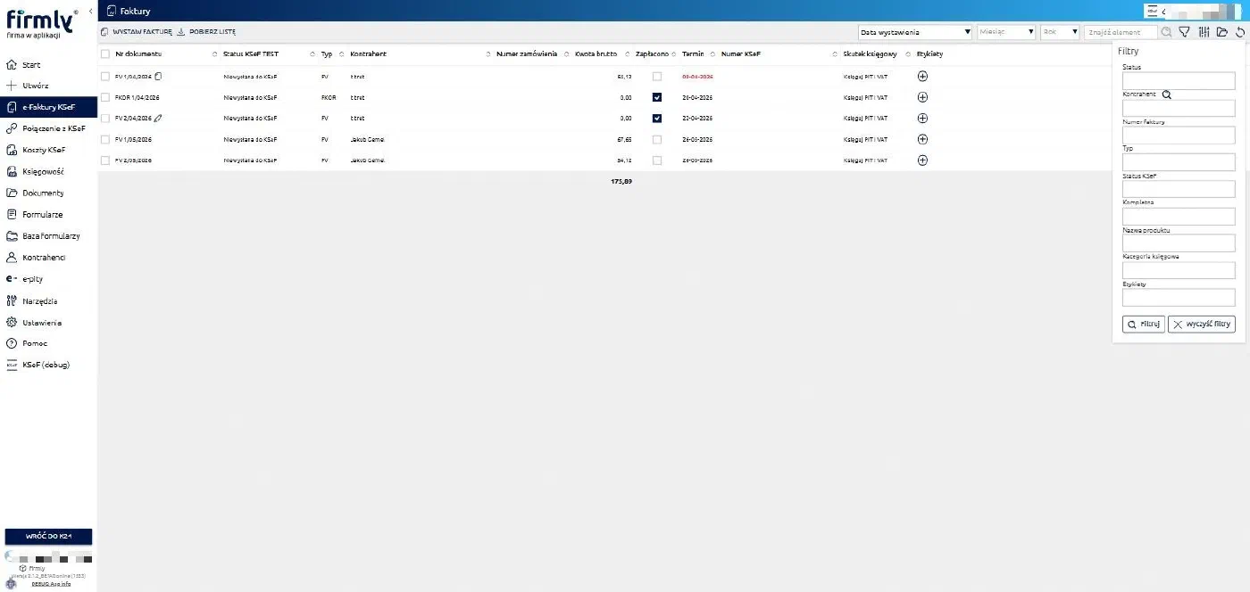Click WRÓĆ DO K24 button

tap(48, 536)
